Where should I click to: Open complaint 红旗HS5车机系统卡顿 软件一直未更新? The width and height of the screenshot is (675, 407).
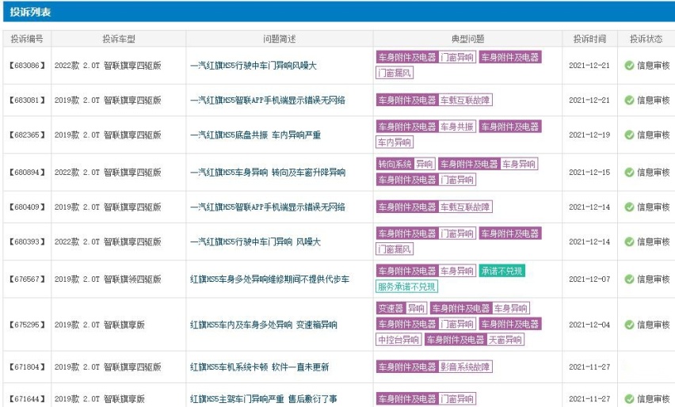(259, 367)
